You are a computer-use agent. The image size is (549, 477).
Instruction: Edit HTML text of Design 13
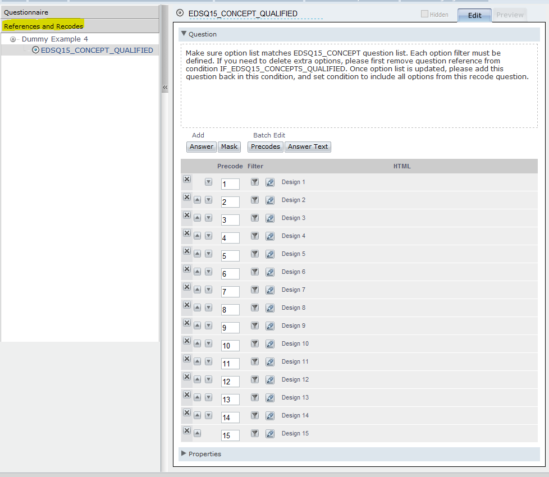tap(270, 398)
